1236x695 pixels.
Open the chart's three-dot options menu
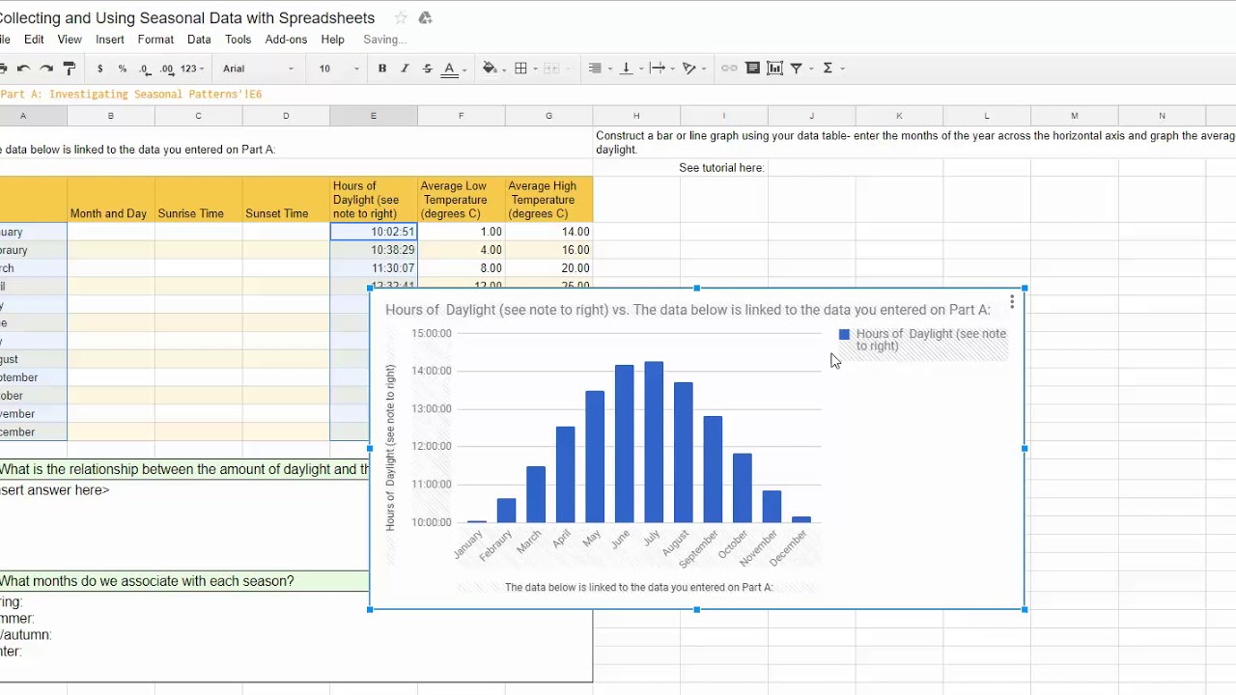coord(1012,302)
